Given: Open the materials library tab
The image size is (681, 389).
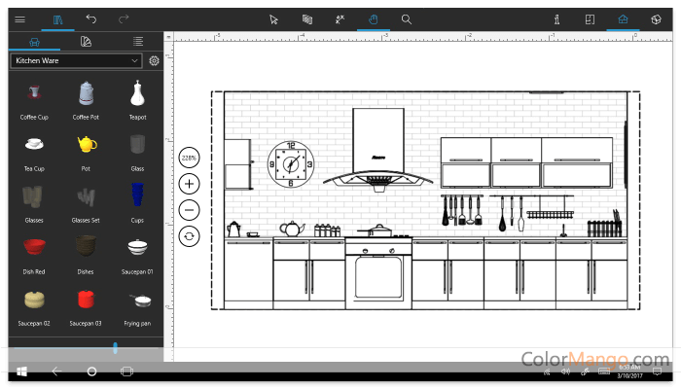Looking at the screenshot, I should 87,41.
